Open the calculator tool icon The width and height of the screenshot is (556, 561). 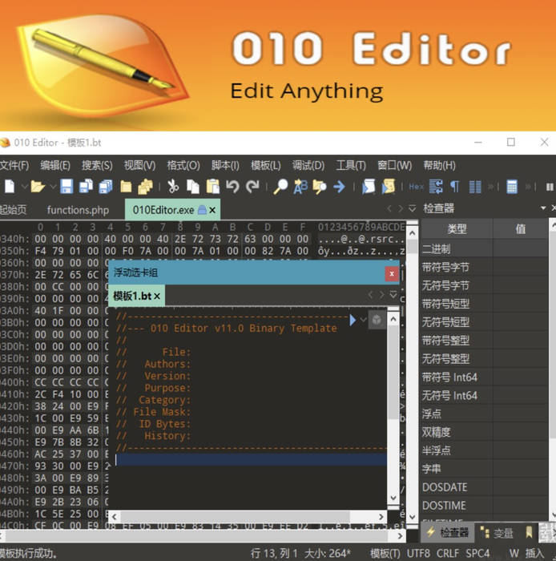[512, 187]
